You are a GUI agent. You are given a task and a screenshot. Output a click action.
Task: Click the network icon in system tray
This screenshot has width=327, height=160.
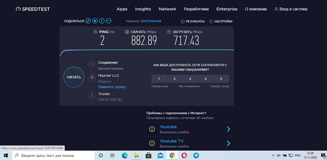coord(291,155)
